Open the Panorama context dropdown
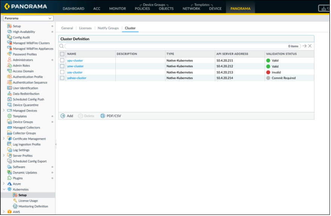Viewport: 331px width, 216px height. coord(28,18)
